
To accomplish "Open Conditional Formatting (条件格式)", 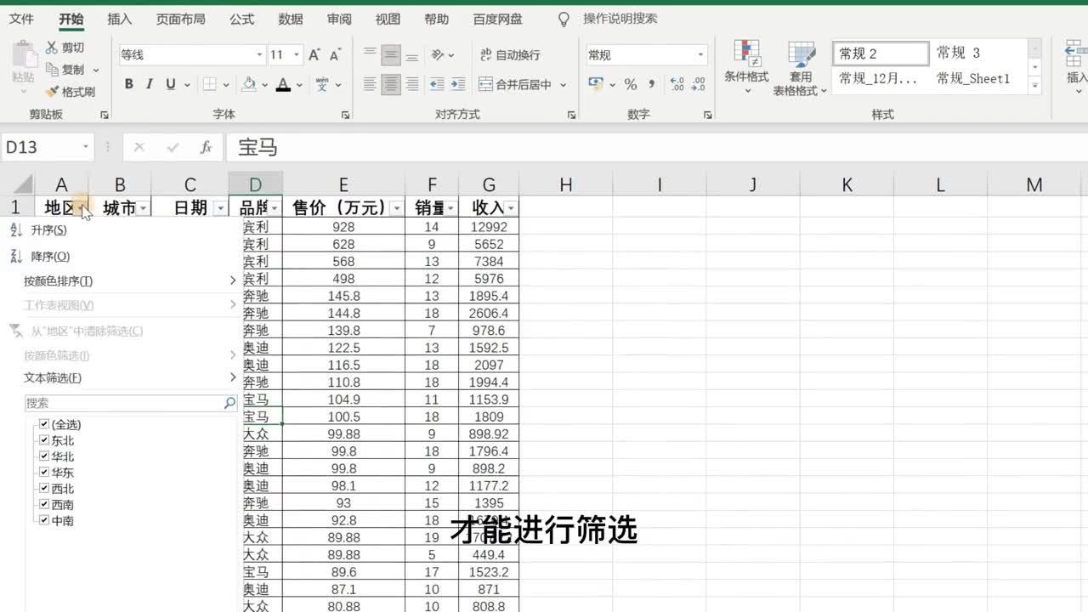I will coord(746,66).
